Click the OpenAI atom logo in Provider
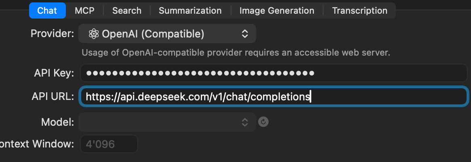Viewport: 471px width, 162px height. (94, 34)
